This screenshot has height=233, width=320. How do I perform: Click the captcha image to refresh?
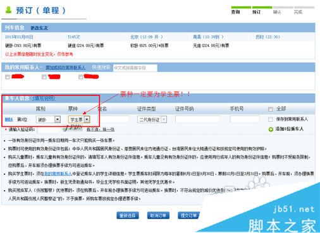click(73, 128)
